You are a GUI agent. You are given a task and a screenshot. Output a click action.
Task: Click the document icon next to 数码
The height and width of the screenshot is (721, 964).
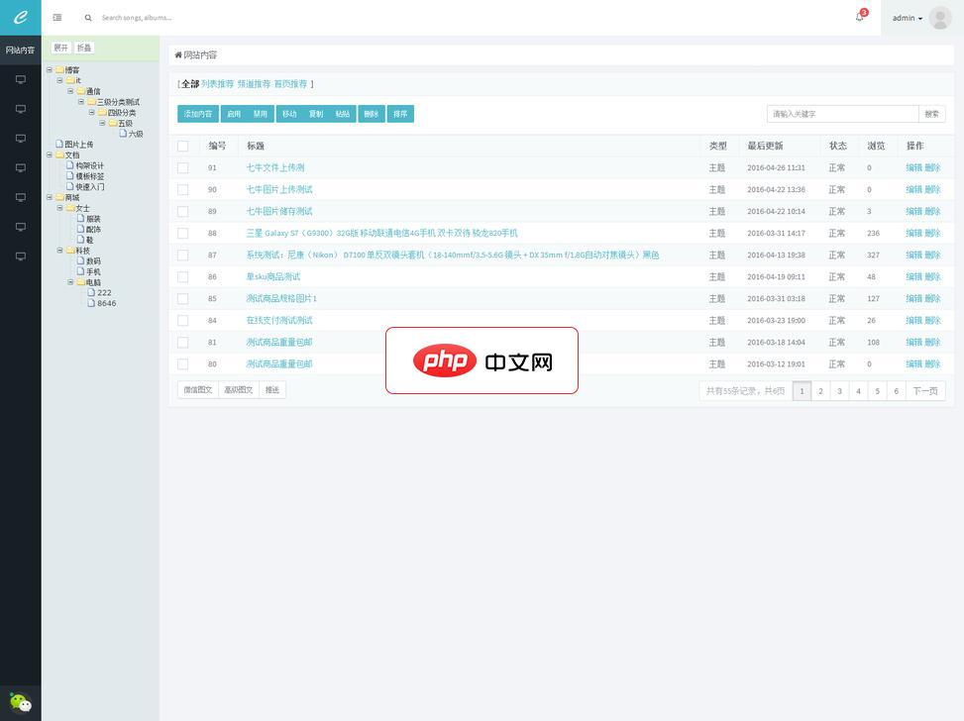click(80, 260)
